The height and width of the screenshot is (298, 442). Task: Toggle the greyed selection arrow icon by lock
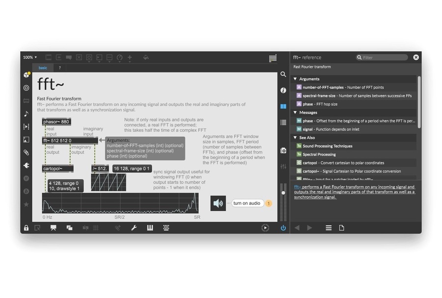(37, 228)
